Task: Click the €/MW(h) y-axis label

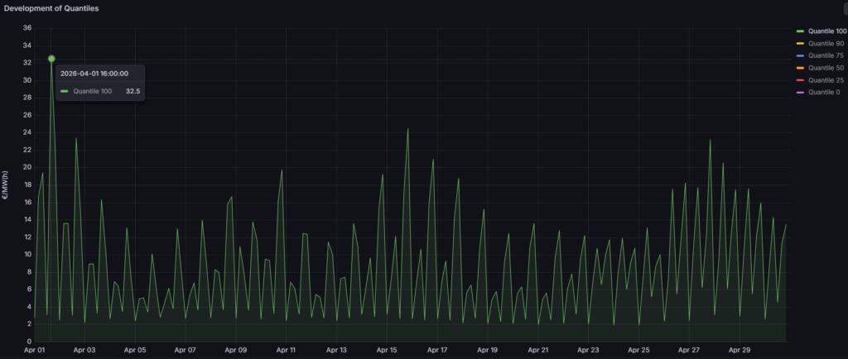Action: tap(6, 186)
